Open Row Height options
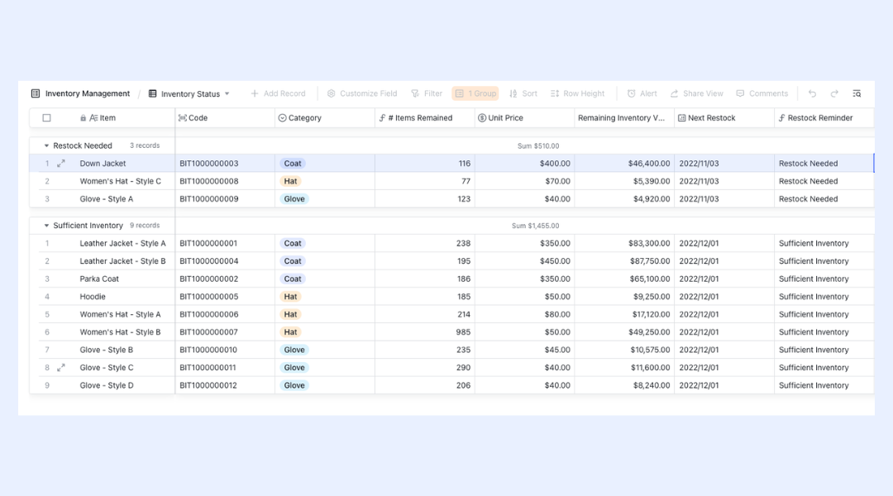 (x=577, y=93)
